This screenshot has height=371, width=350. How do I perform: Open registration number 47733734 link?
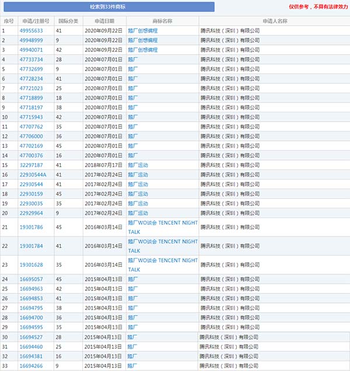[x=31, y=59]
